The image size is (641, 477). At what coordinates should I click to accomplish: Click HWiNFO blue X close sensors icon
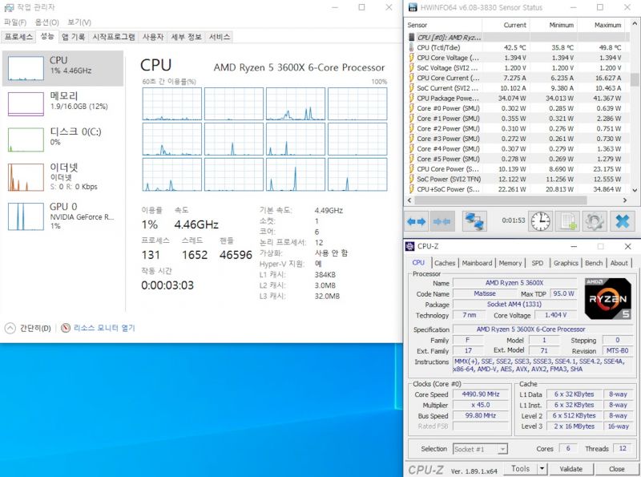click(623, 221)
